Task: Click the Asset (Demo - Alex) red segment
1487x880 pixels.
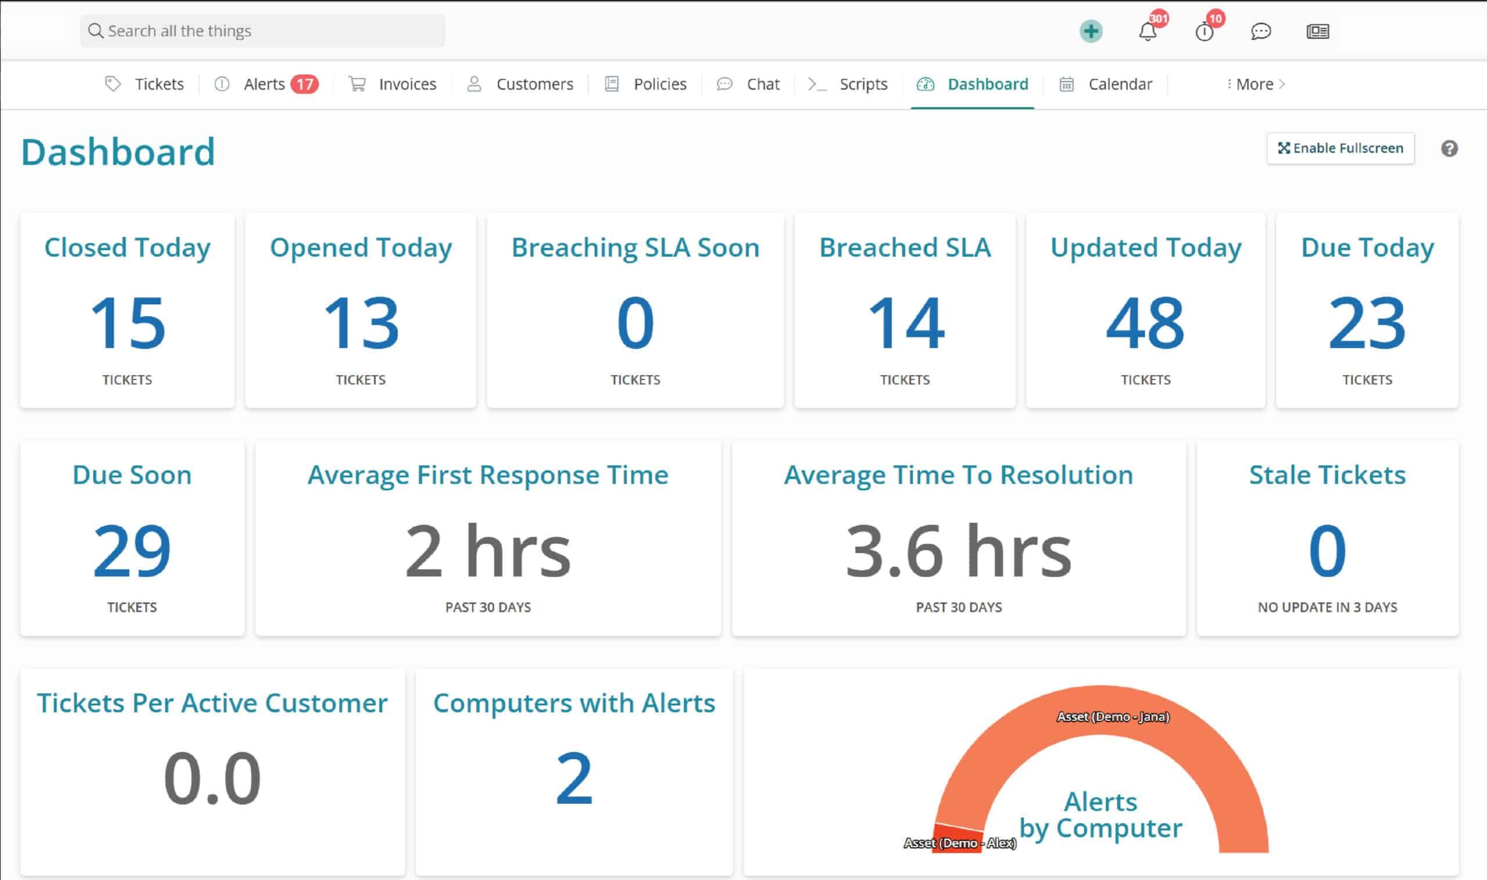Action: 956,839
